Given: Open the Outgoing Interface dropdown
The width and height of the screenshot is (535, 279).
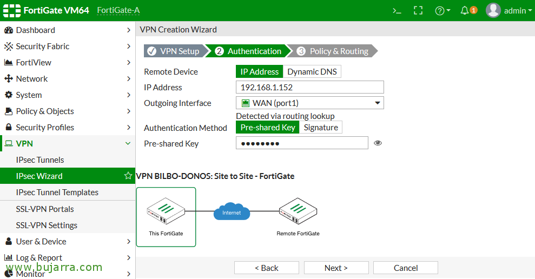Looking at the screenshot, I should pyautogui.click(x=310, y=103).
